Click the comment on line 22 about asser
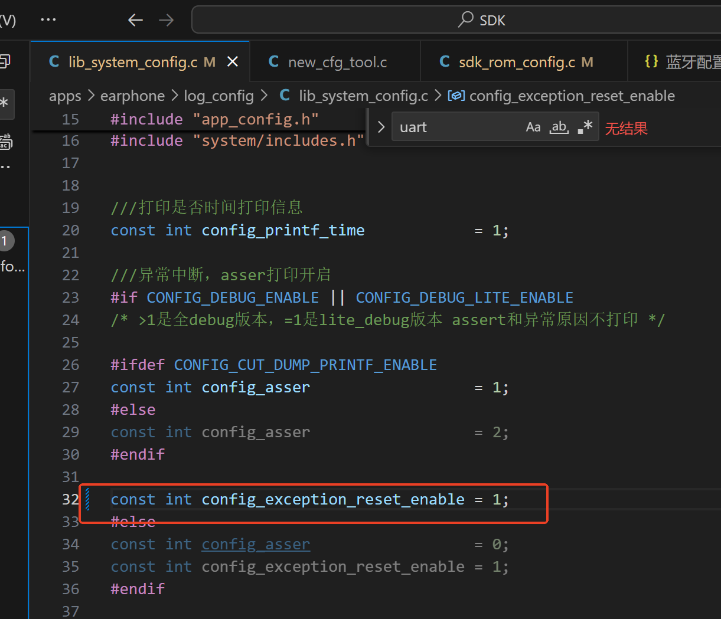This screenshot has height=619, width=721. (221, 275)
